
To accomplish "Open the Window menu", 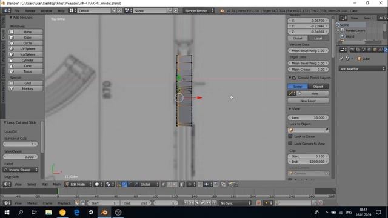I will pos(46,11).
